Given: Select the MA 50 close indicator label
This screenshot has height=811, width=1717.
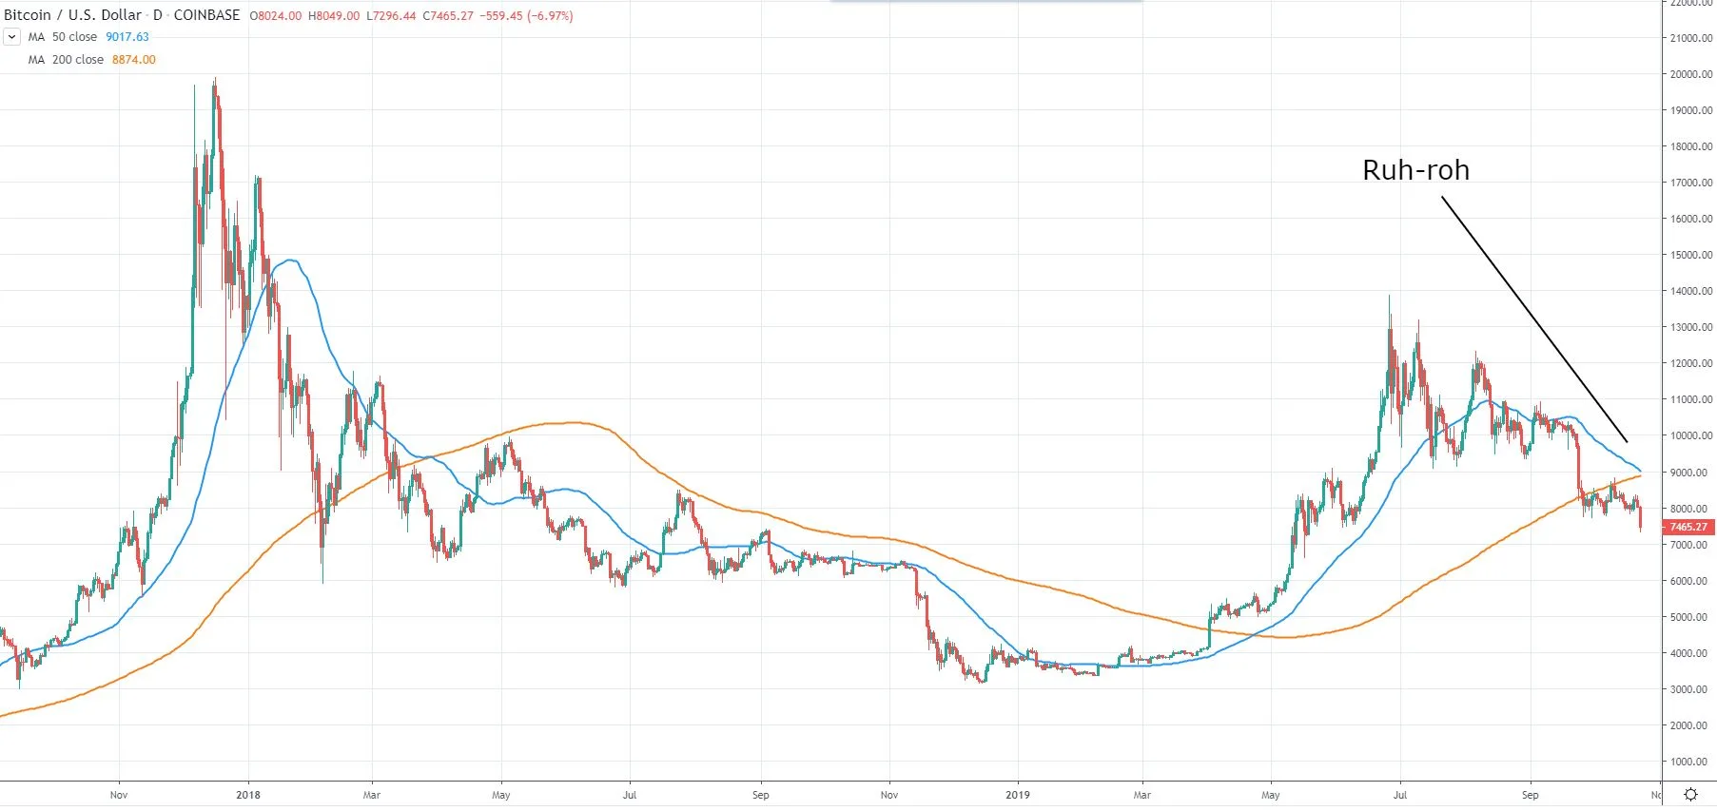Looking at the screenshot, I should [63, 37].
